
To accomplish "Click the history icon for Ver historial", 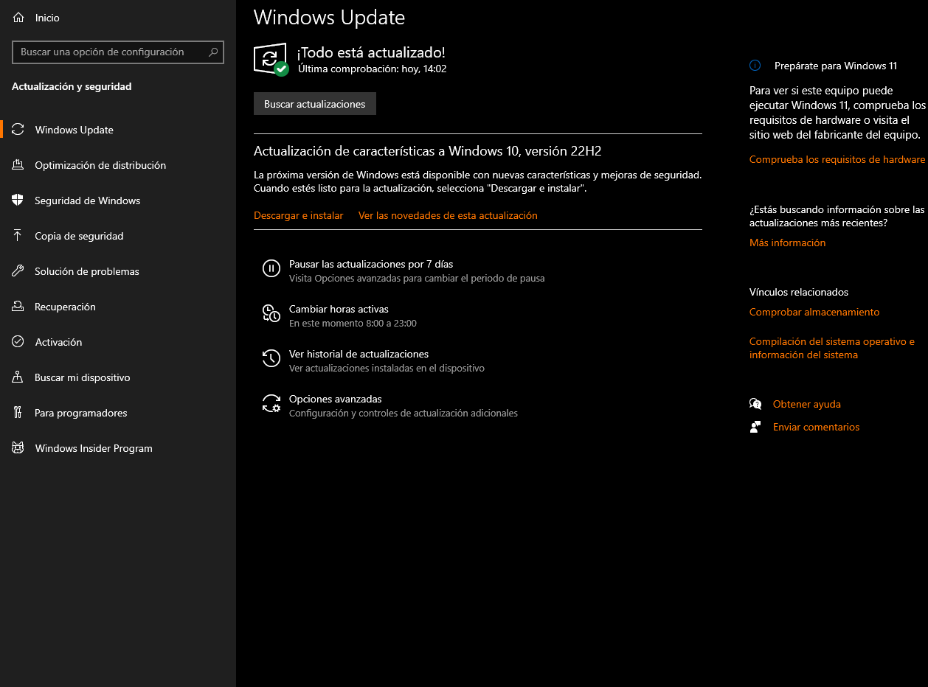I will coord(271,359).
